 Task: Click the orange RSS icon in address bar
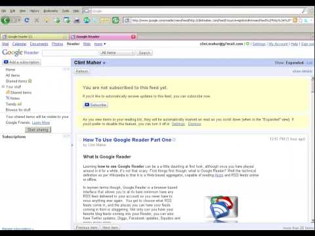click(x=295, y=20)
